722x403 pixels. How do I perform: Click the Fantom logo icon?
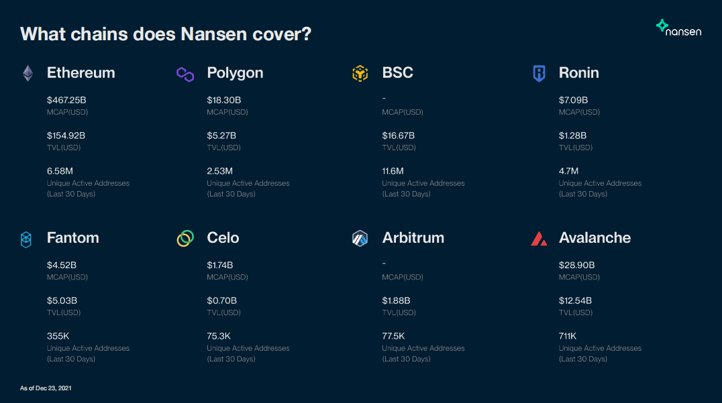tap(26, 239)
